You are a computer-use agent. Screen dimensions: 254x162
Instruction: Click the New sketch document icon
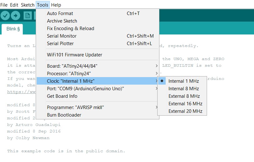(x=28, y=15)
